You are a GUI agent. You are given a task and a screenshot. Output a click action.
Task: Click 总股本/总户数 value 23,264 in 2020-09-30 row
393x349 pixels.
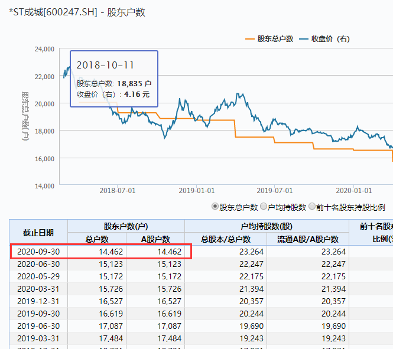251,252
